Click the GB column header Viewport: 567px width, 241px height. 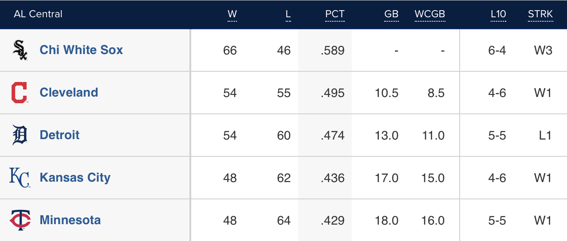pyautogui.click(x=391, y=14)
